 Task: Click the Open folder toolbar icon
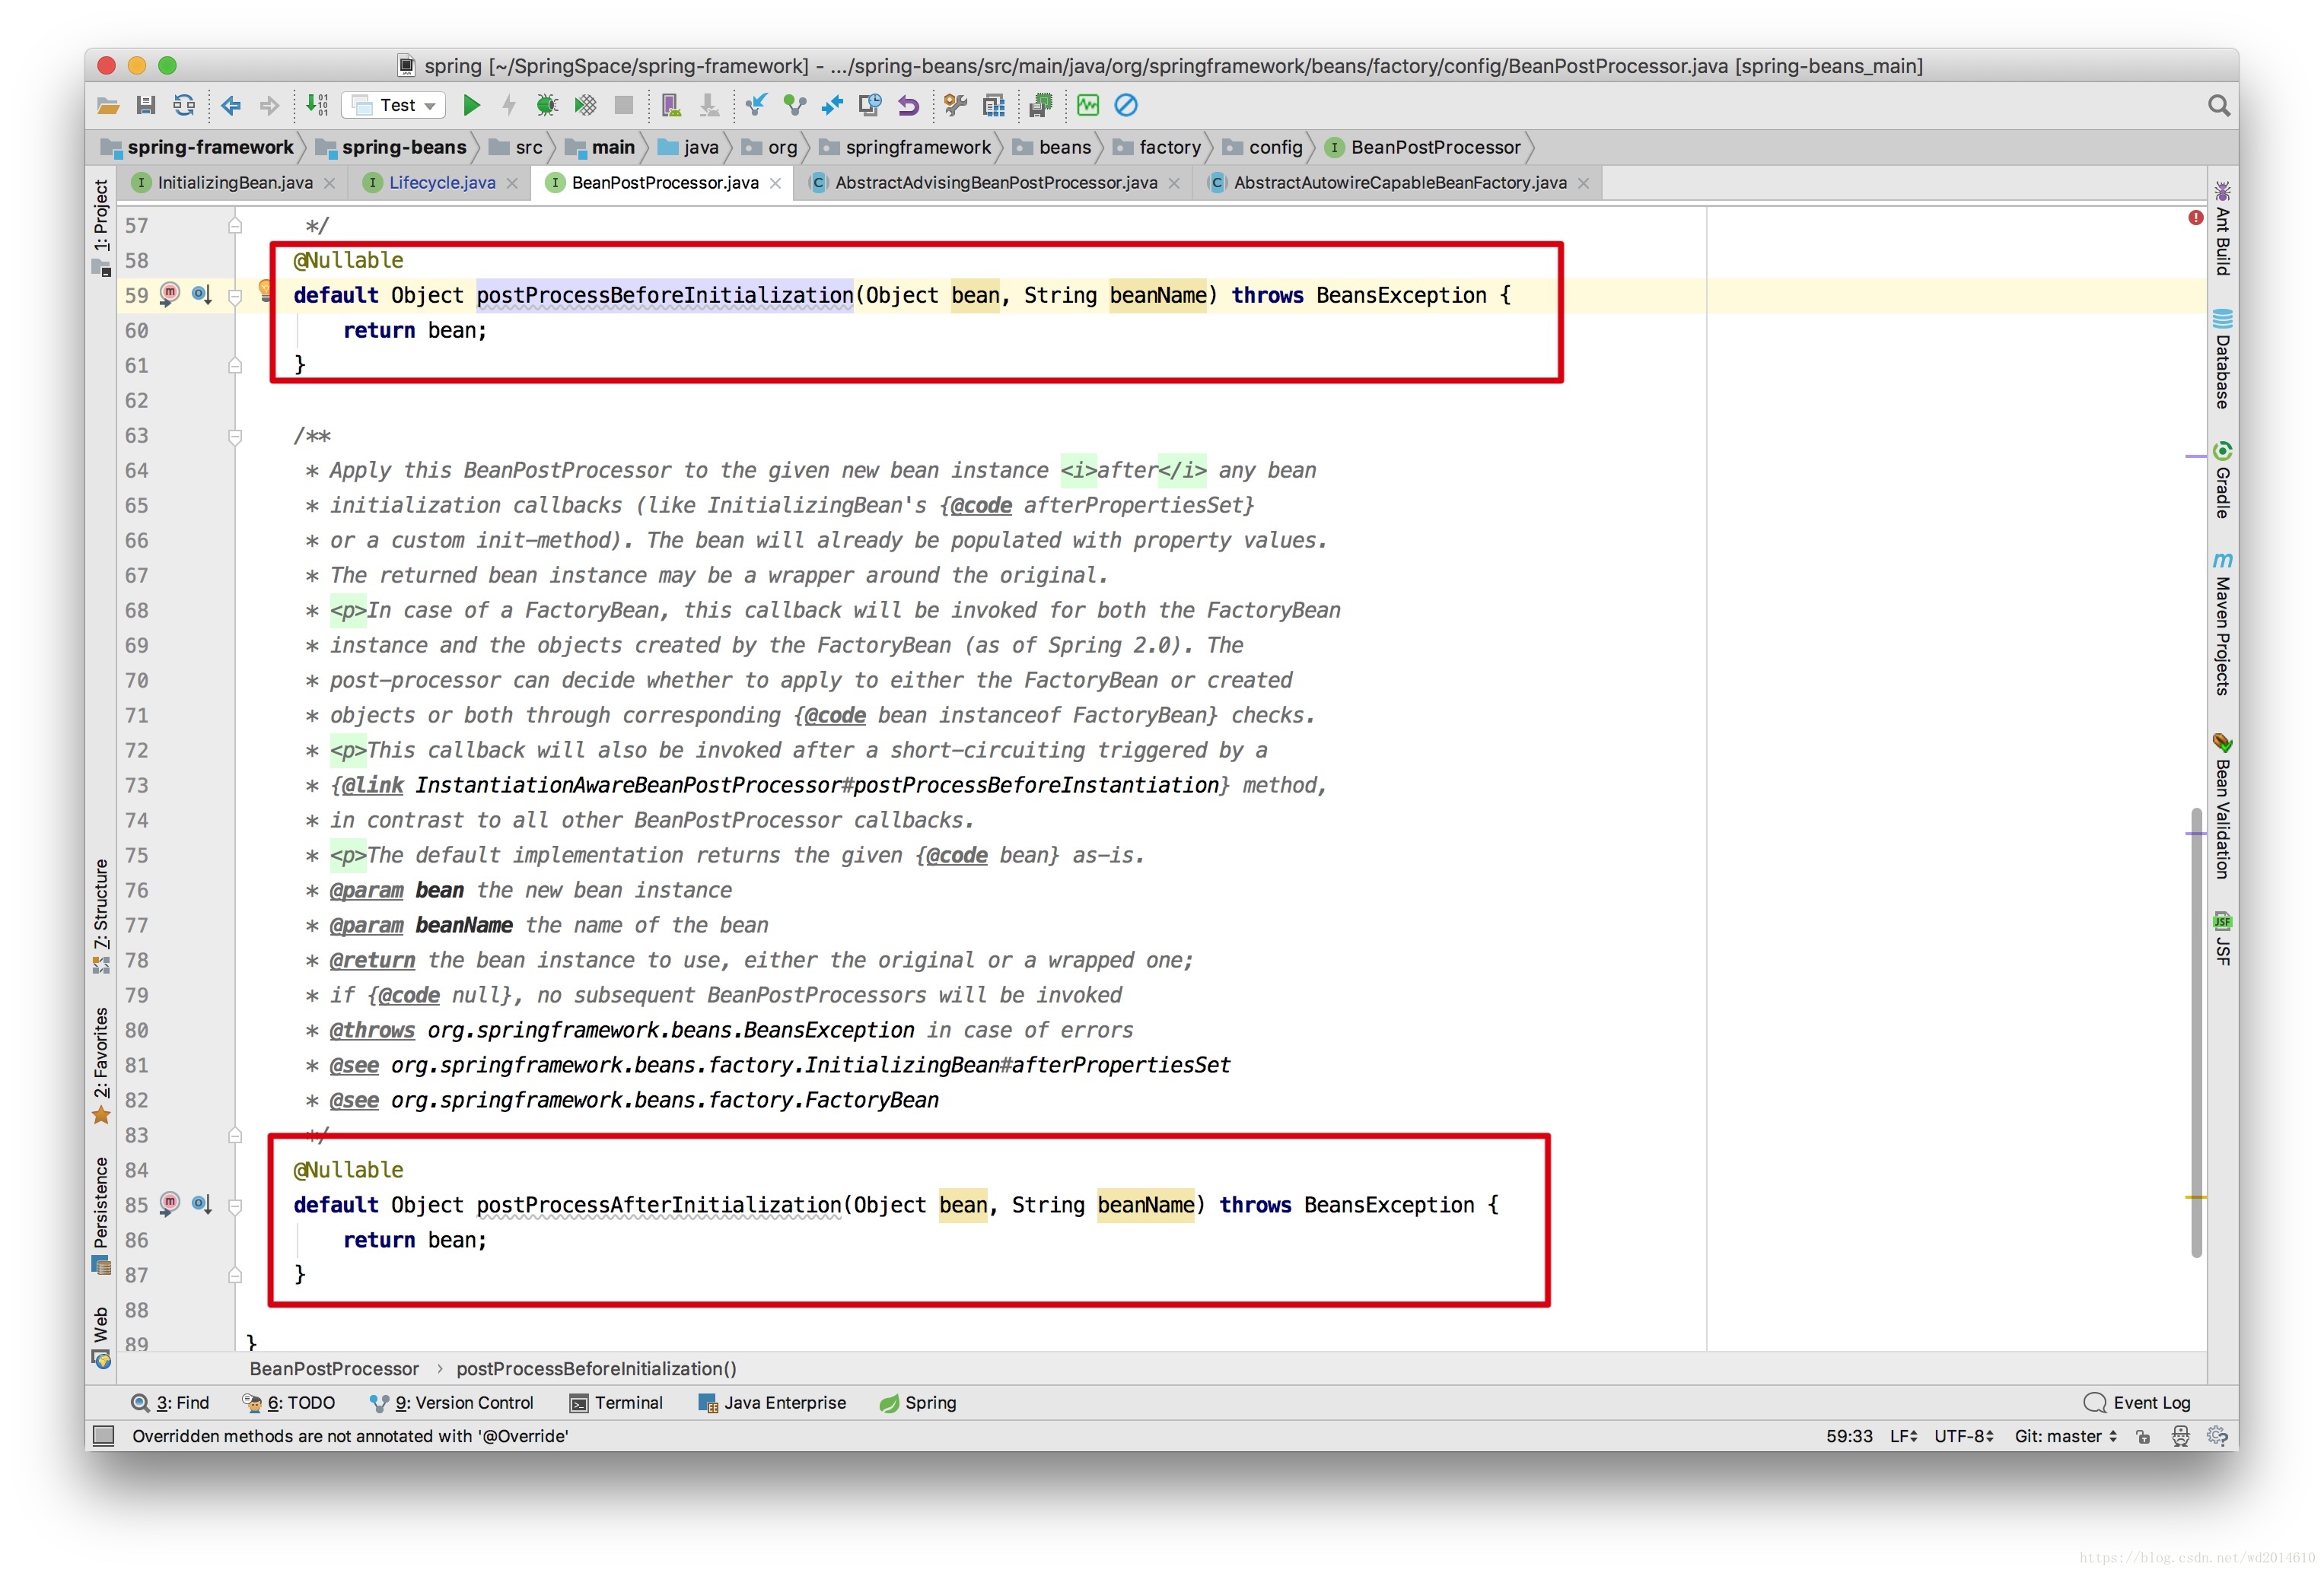tap(108, 105)
